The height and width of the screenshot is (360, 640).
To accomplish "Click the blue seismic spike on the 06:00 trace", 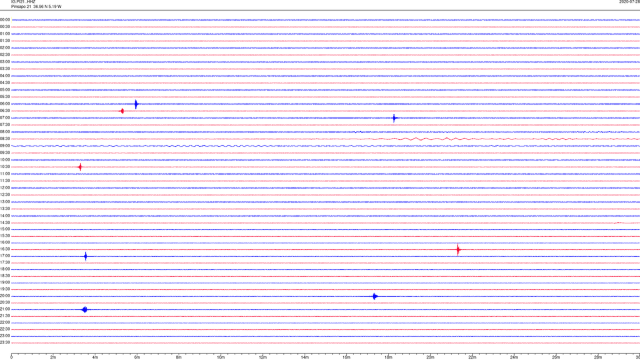I will [136, 104].
